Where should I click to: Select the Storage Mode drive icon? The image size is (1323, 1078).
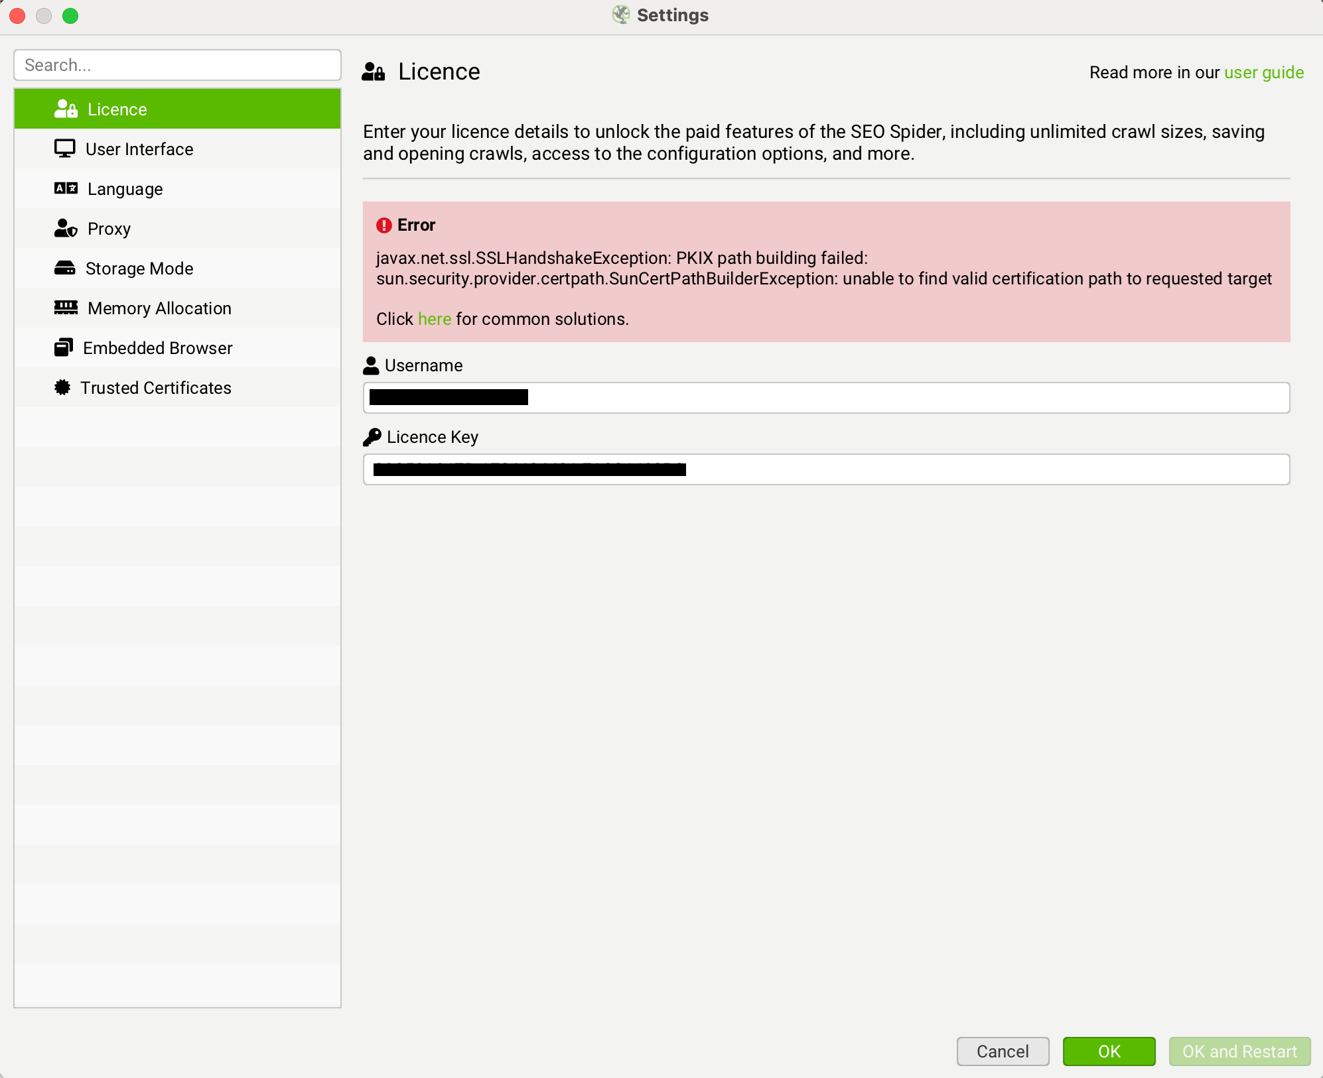pyautogui.click(x=64, y=268)
